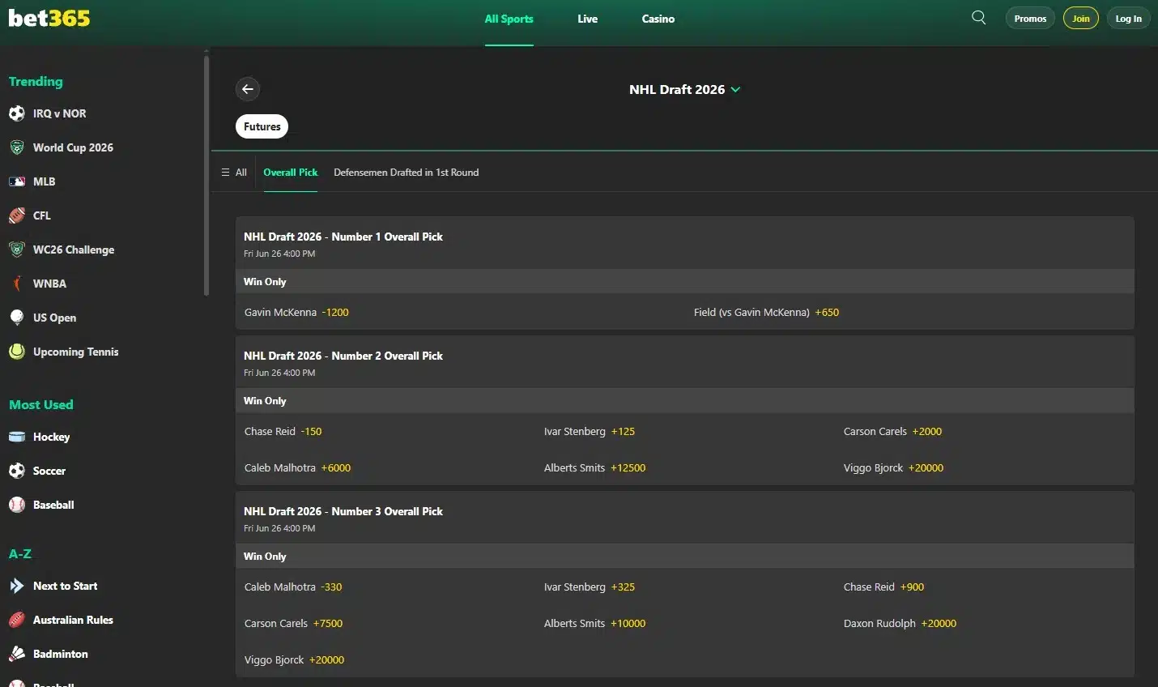
Task: Select Carson Carels +2000 odds
Action: (x=892, y=431)
